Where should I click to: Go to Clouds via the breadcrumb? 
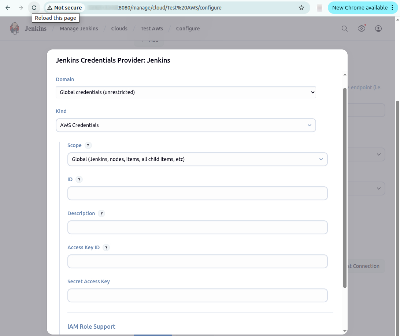tap(119, 28)
